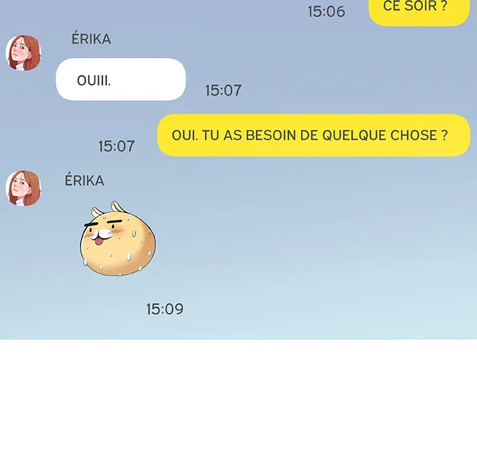Tap the OUIII. text inside white bubble
Viewport: 477px width, 464px height.
click(x=93, y=81)
